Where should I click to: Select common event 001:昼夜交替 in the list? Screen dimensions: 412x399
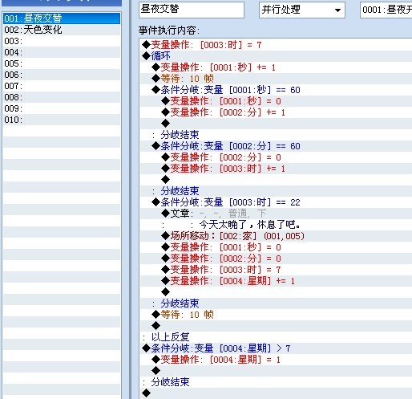point(62,18)
